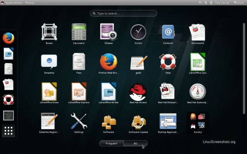
Task: Open the Contacts app
Action: pos(168,32)
